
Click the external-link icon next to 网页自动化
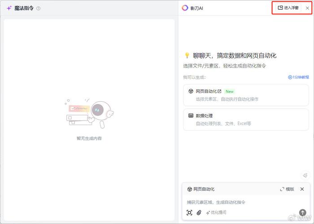219,91
